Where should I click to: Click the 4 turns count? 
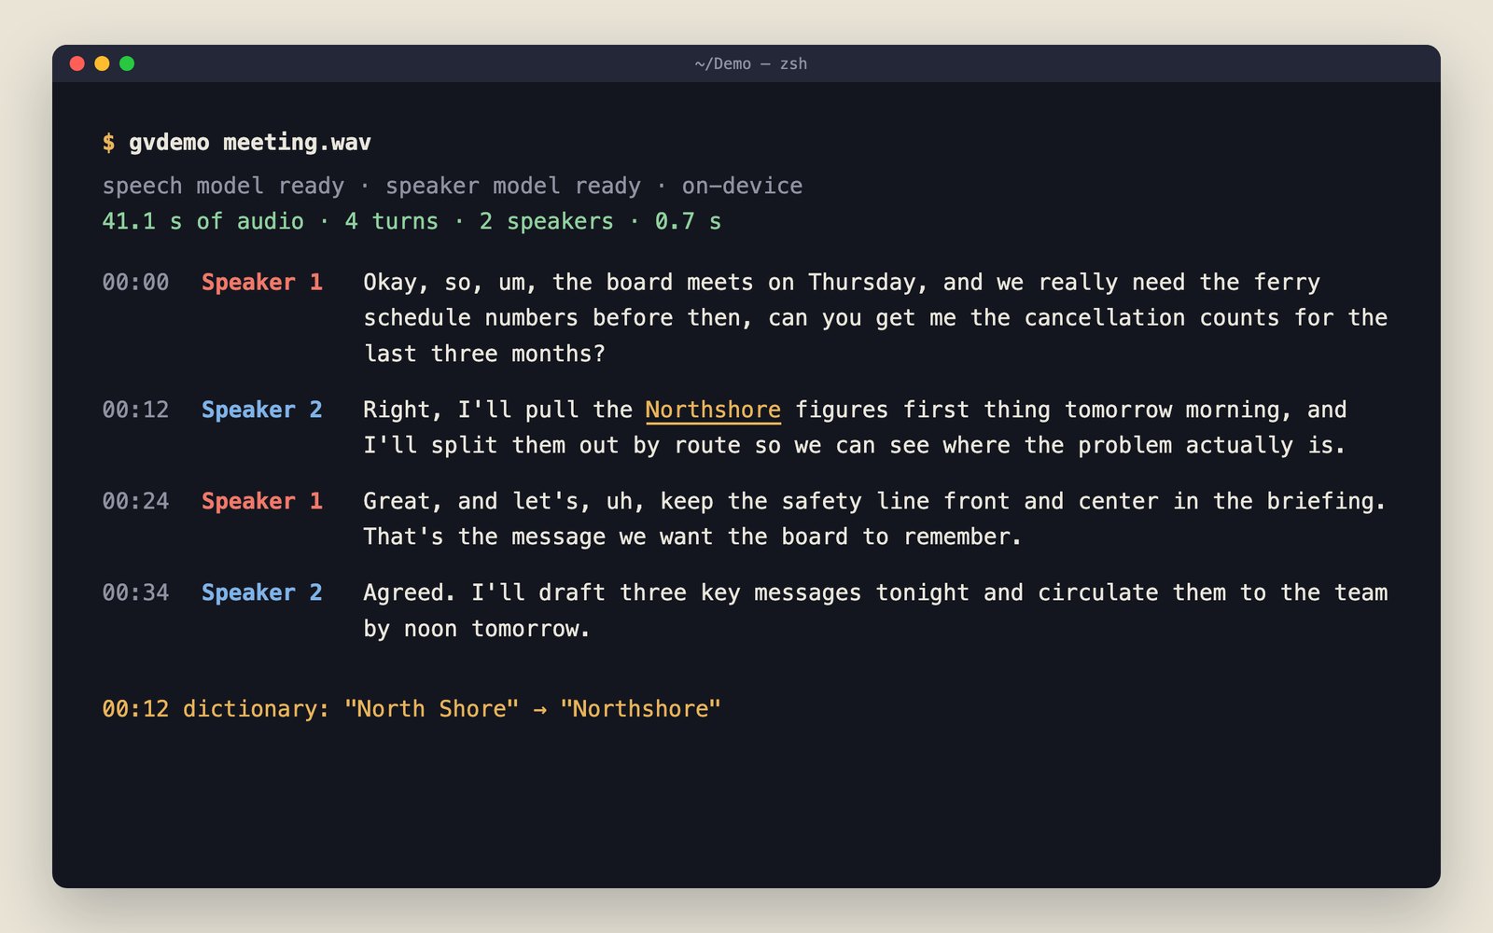[x=391, y=221]
